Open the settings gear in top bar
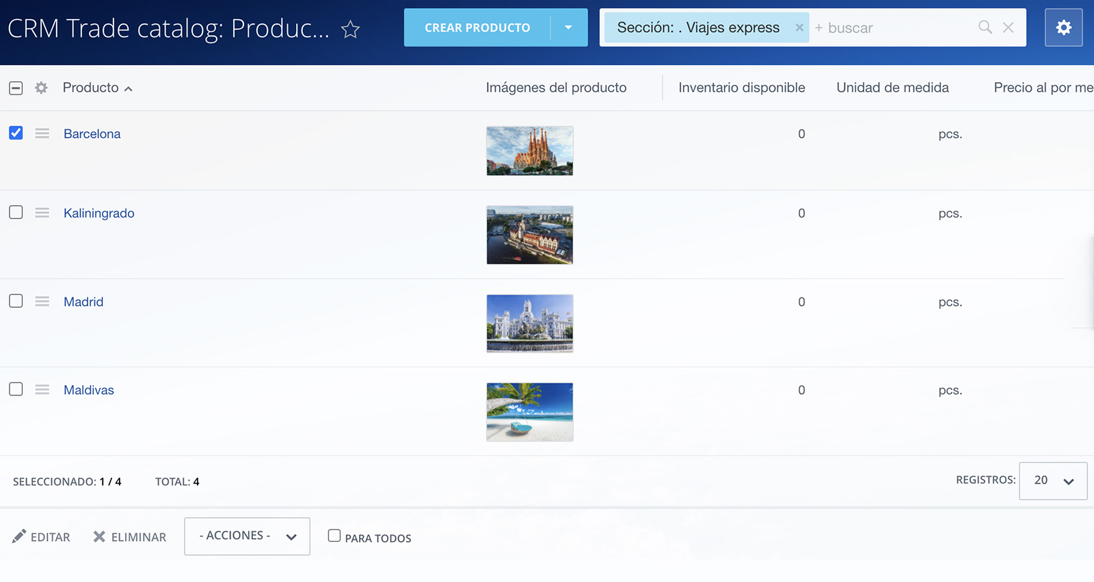The image size is (1094, 582). click(1063, 27)
